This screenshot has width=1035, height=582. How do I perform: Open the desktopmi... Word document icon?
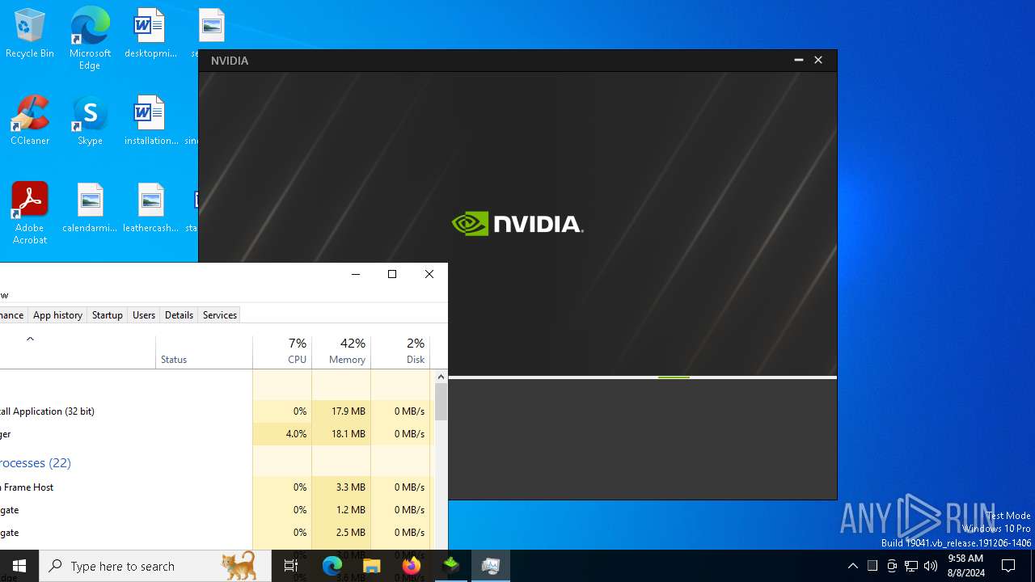pos(150,33)
